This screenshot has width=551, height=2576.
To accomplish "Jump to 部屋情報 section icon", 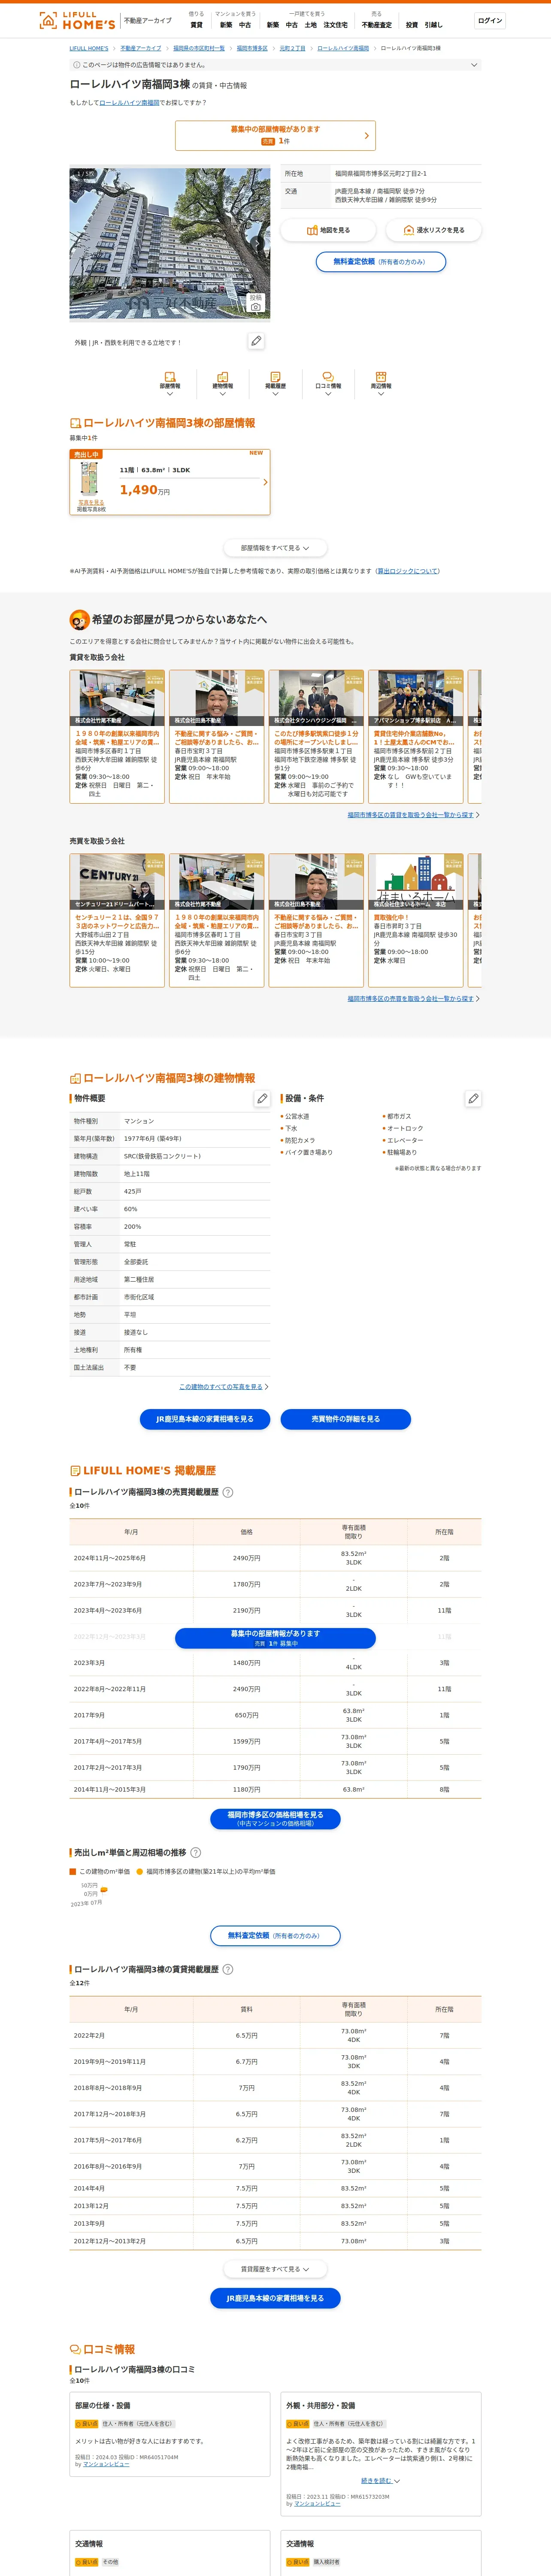I will (x=170, y=383).
